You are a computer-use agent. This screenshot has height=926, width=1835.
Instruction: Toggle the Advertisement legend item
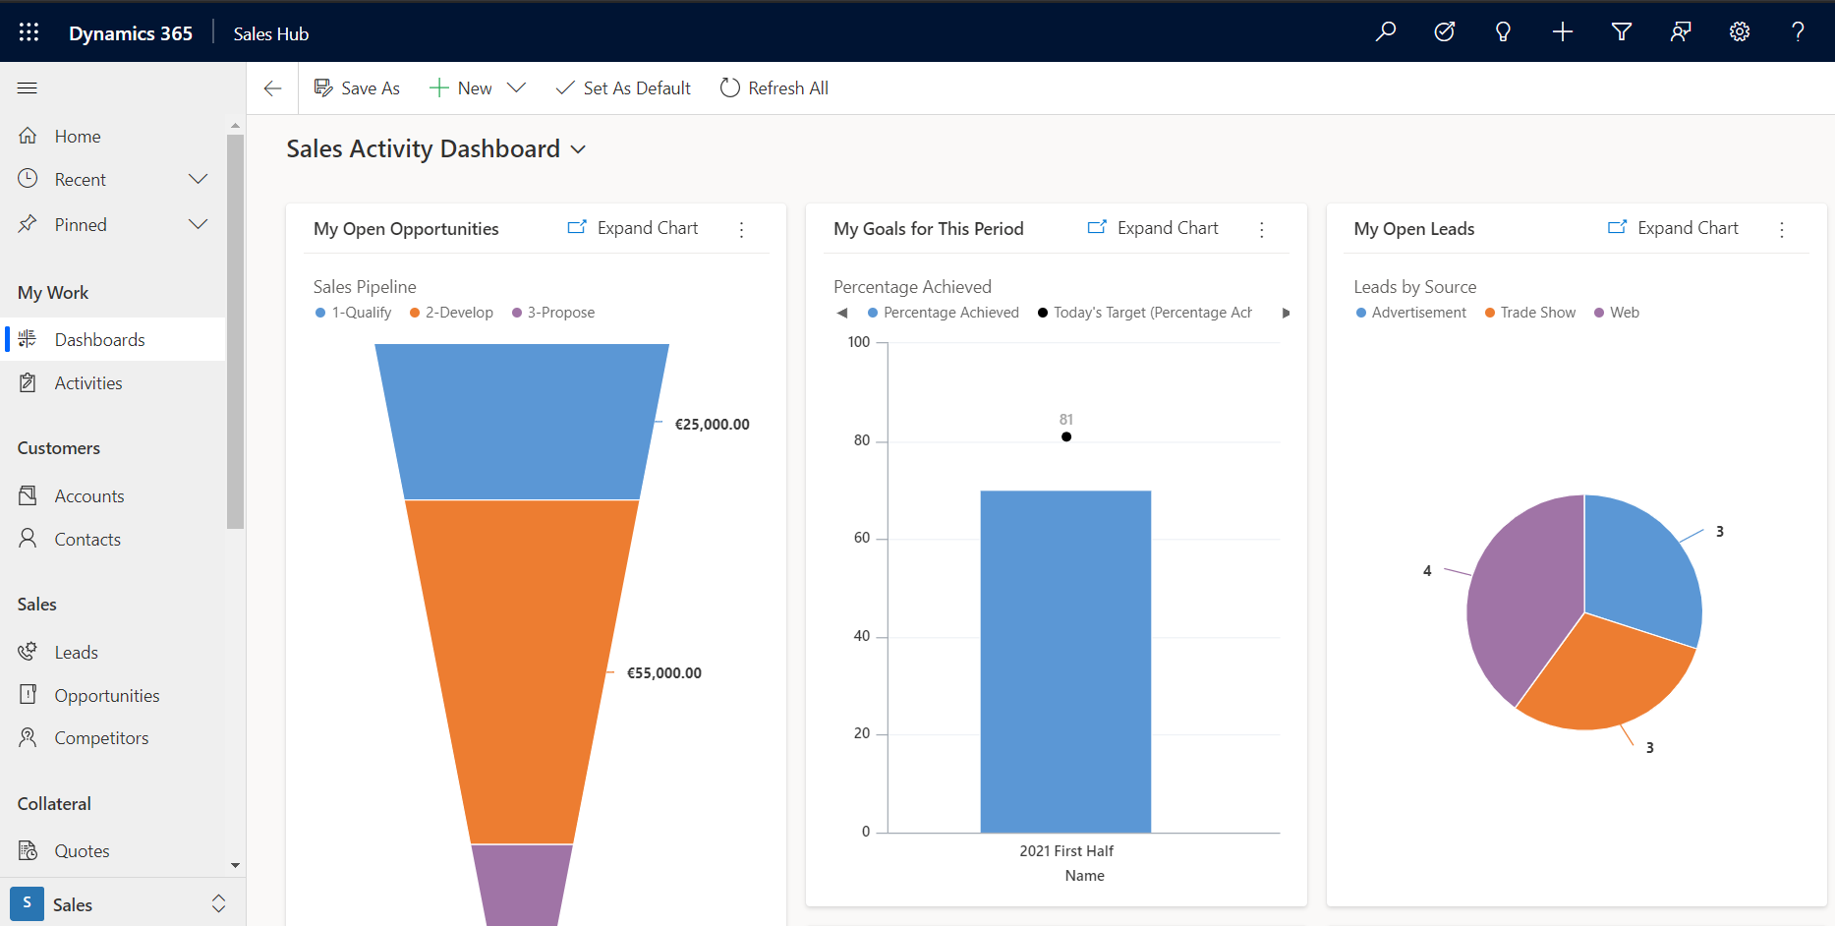click(1410, 313)
